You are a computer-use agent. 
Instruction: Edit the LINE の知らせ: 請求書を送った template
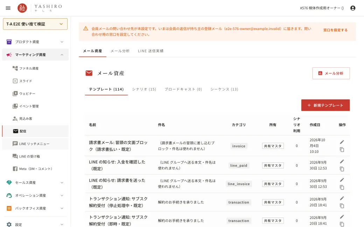coord(342,180)
